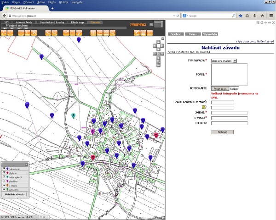Open the Firefox downloads arrow icon
The width and height of the screenshot is (276, 220).
coord(254,16)
